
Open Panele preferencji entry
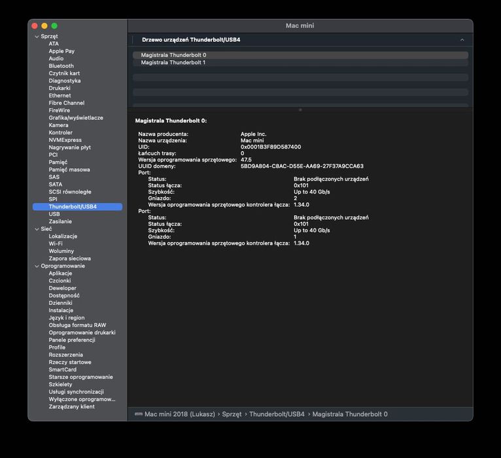point(72,340)
